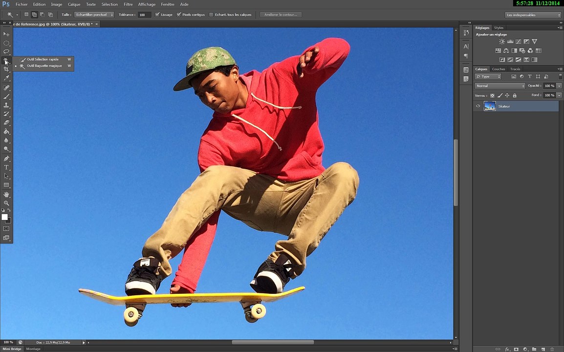The image size is (564, 352).
Task: Switch to the Couches tab
Action: 499,69
